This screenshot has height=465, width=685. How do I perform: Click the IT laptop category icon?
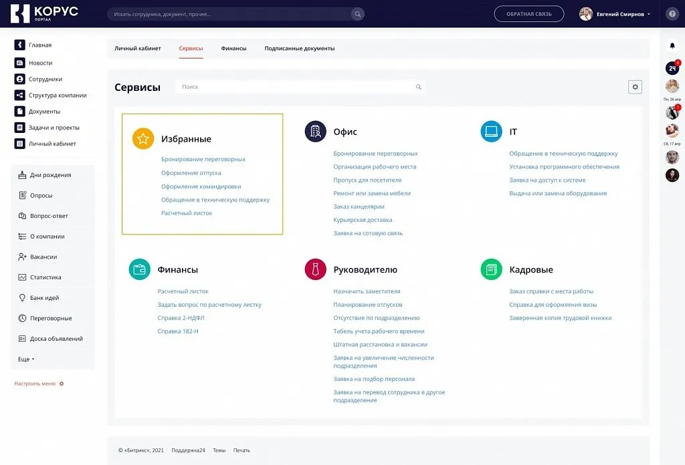tap(491, 132)
